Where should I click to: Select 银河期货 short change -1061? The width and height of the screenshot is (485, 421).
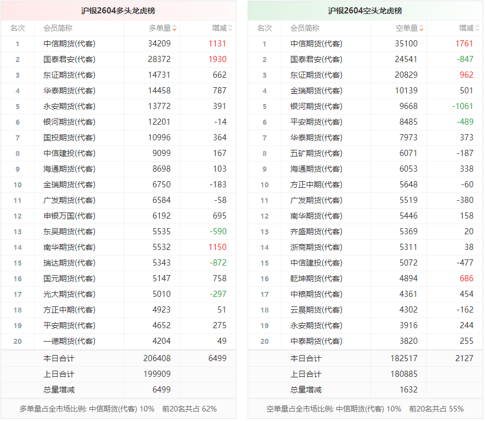pyautogui.click(x=463, y=106)
